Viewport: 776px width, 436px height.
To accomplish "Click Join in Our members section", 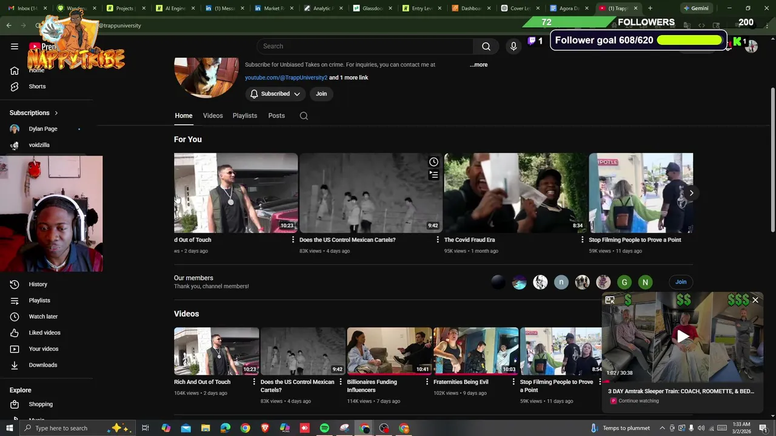I will point(681,282).
